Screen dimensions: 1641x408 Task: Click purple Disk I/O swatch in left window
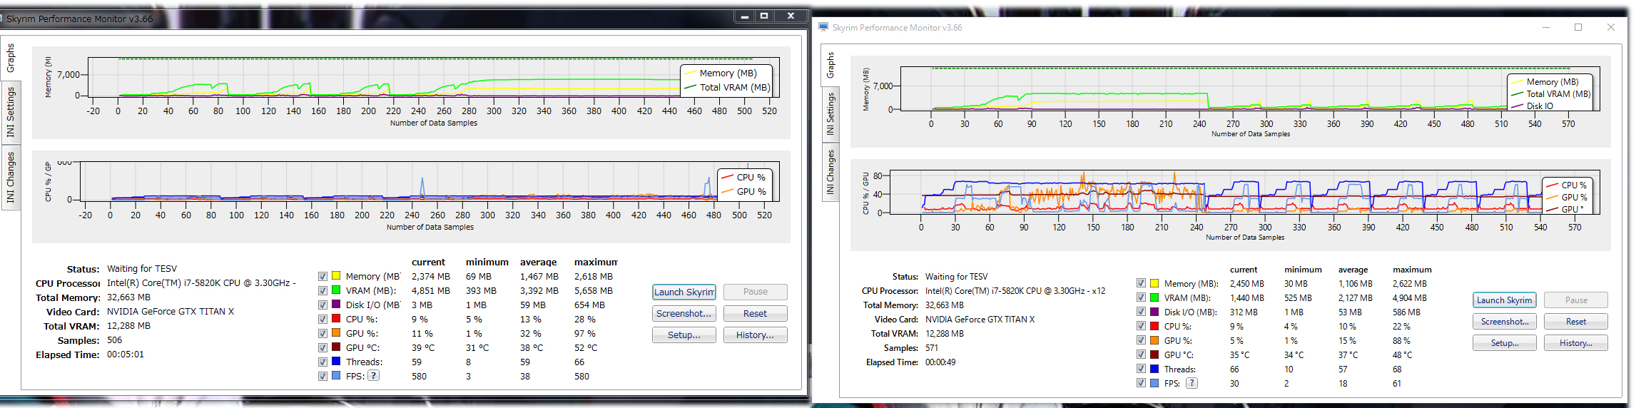(x=336, y=305)
